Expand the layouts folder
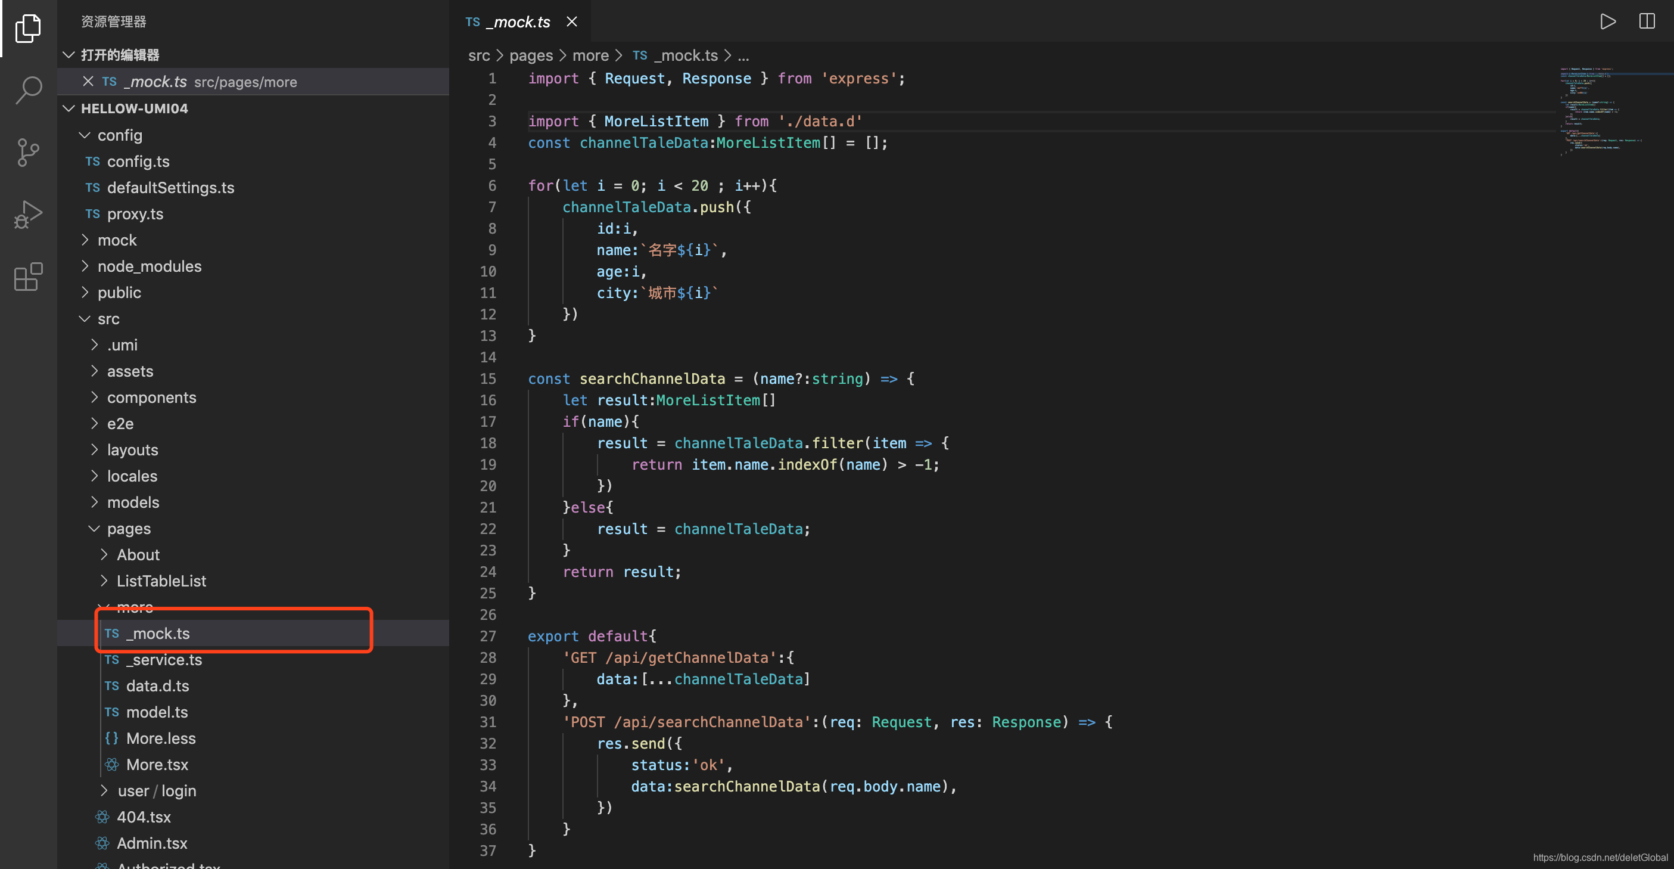 (94, 449)
